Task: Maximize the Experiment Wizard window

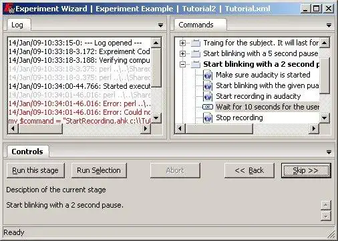Action: coord(316,9)
